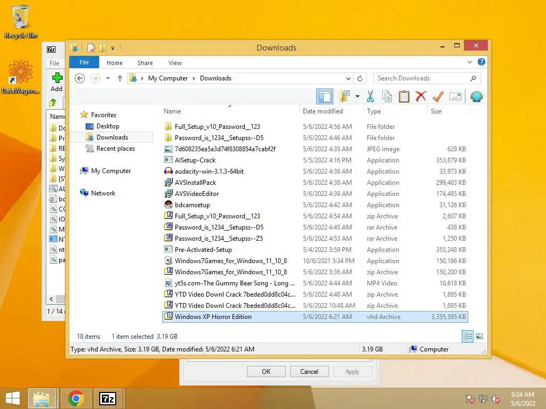Click the Forward navigation arrow
546x409 pixels.
95,78
